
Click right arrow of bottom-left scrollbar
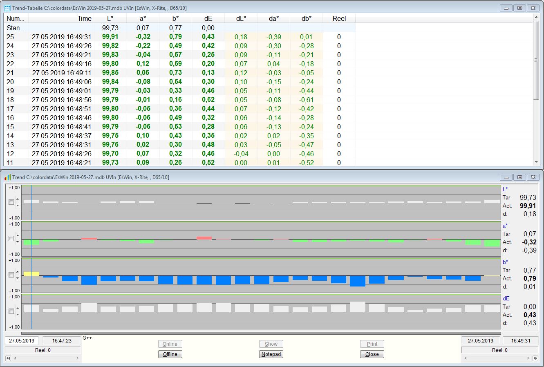(77, 358)
